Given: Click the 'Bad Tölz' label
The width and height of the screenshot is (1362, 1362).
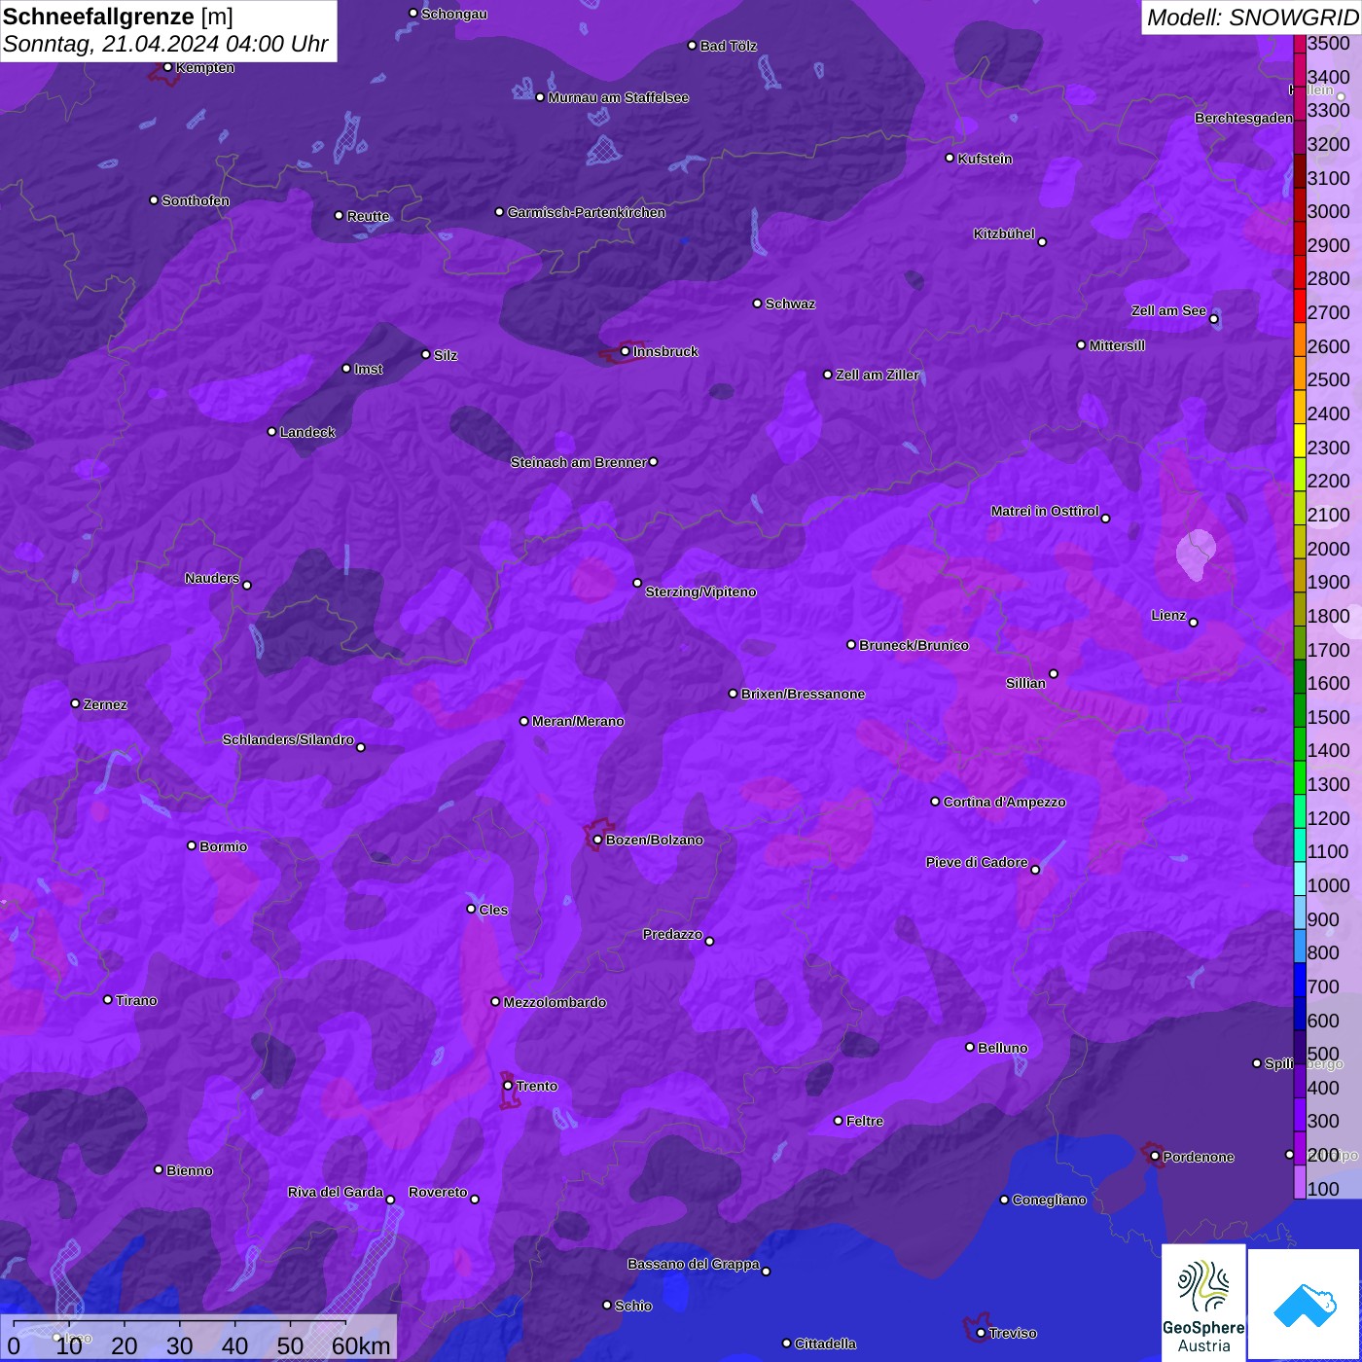Looking at the screenshot, I should point(728,46).
